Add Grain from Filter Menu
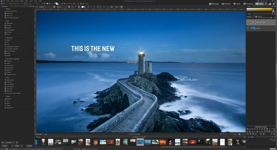Image resolution: width=277 pixels, height=150 pixels. click(x=7, y=35)
